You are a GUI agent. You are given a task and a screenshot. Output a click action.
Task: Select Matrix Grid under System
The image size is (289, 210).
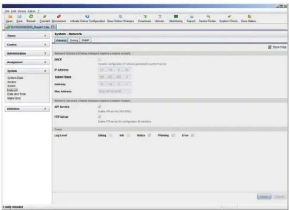click(x=14, y=98)
